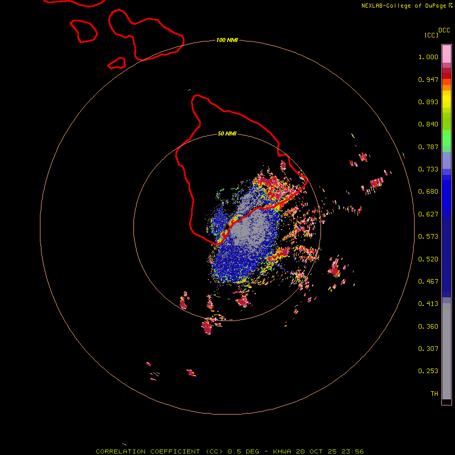455x455 pixels.
Task: Select the 0.680 scale value
Action: 428,192
